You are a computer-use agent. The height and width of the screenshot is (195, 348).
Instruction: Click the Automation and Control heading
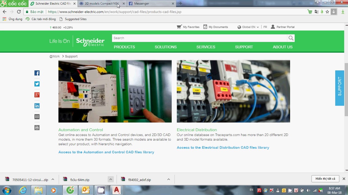tap(81, 130)
